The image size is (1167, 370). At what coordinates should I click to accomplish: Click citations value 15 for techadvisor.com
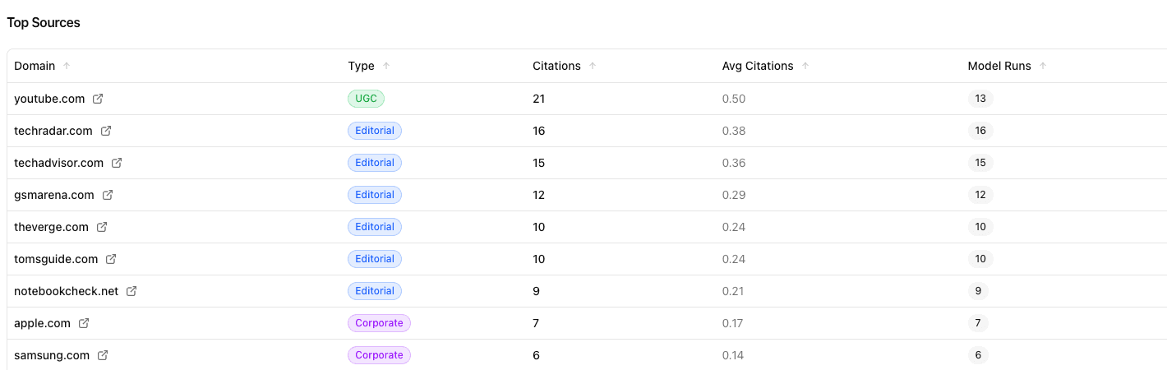coord(539,163)
